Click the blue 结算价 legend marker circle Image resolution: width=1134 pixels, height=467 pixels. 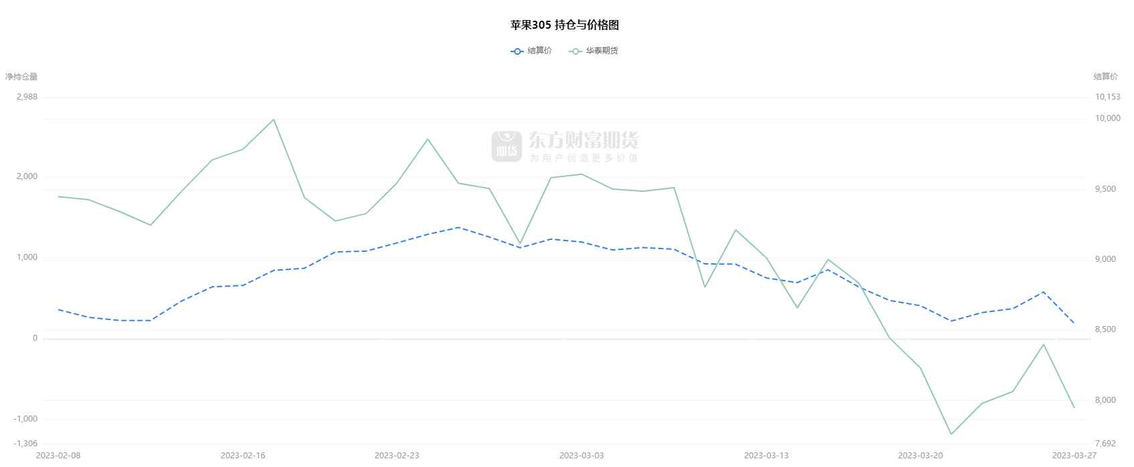(x=516, y=51)
